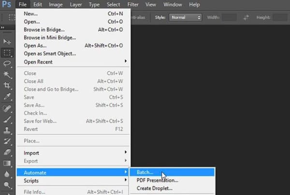Open the Help menu
The width and height of the screenshot is (290, 195).
pos(194,4)
